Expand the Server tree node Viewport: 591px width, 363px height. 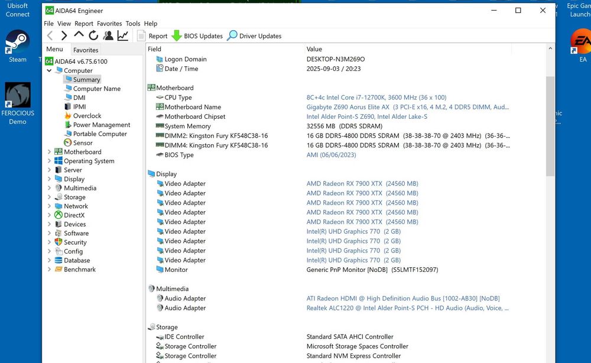(49, 170)
